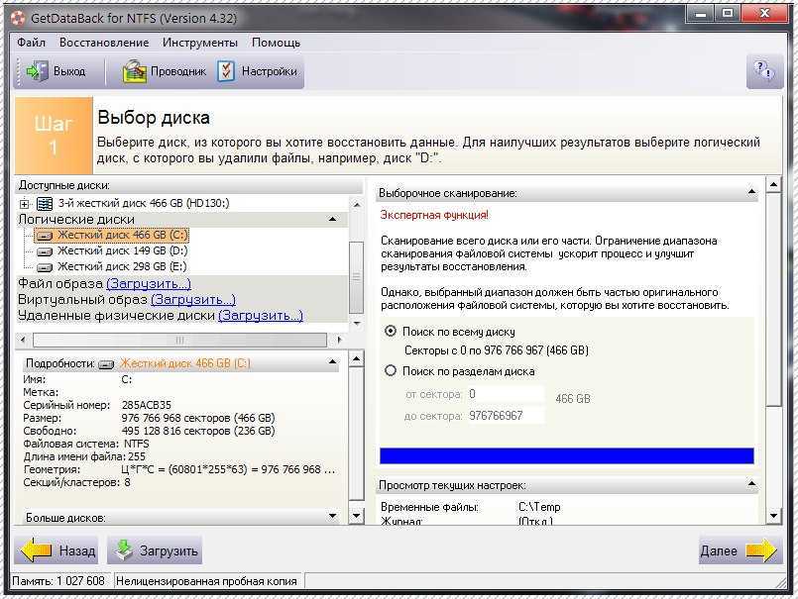Click the green download icon on Загрузить

tap(123, 550)
